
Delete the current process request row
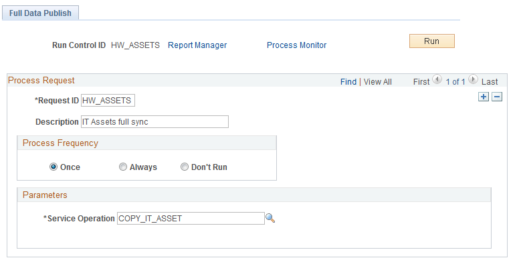pyautogui.click(x=497, y=97)
